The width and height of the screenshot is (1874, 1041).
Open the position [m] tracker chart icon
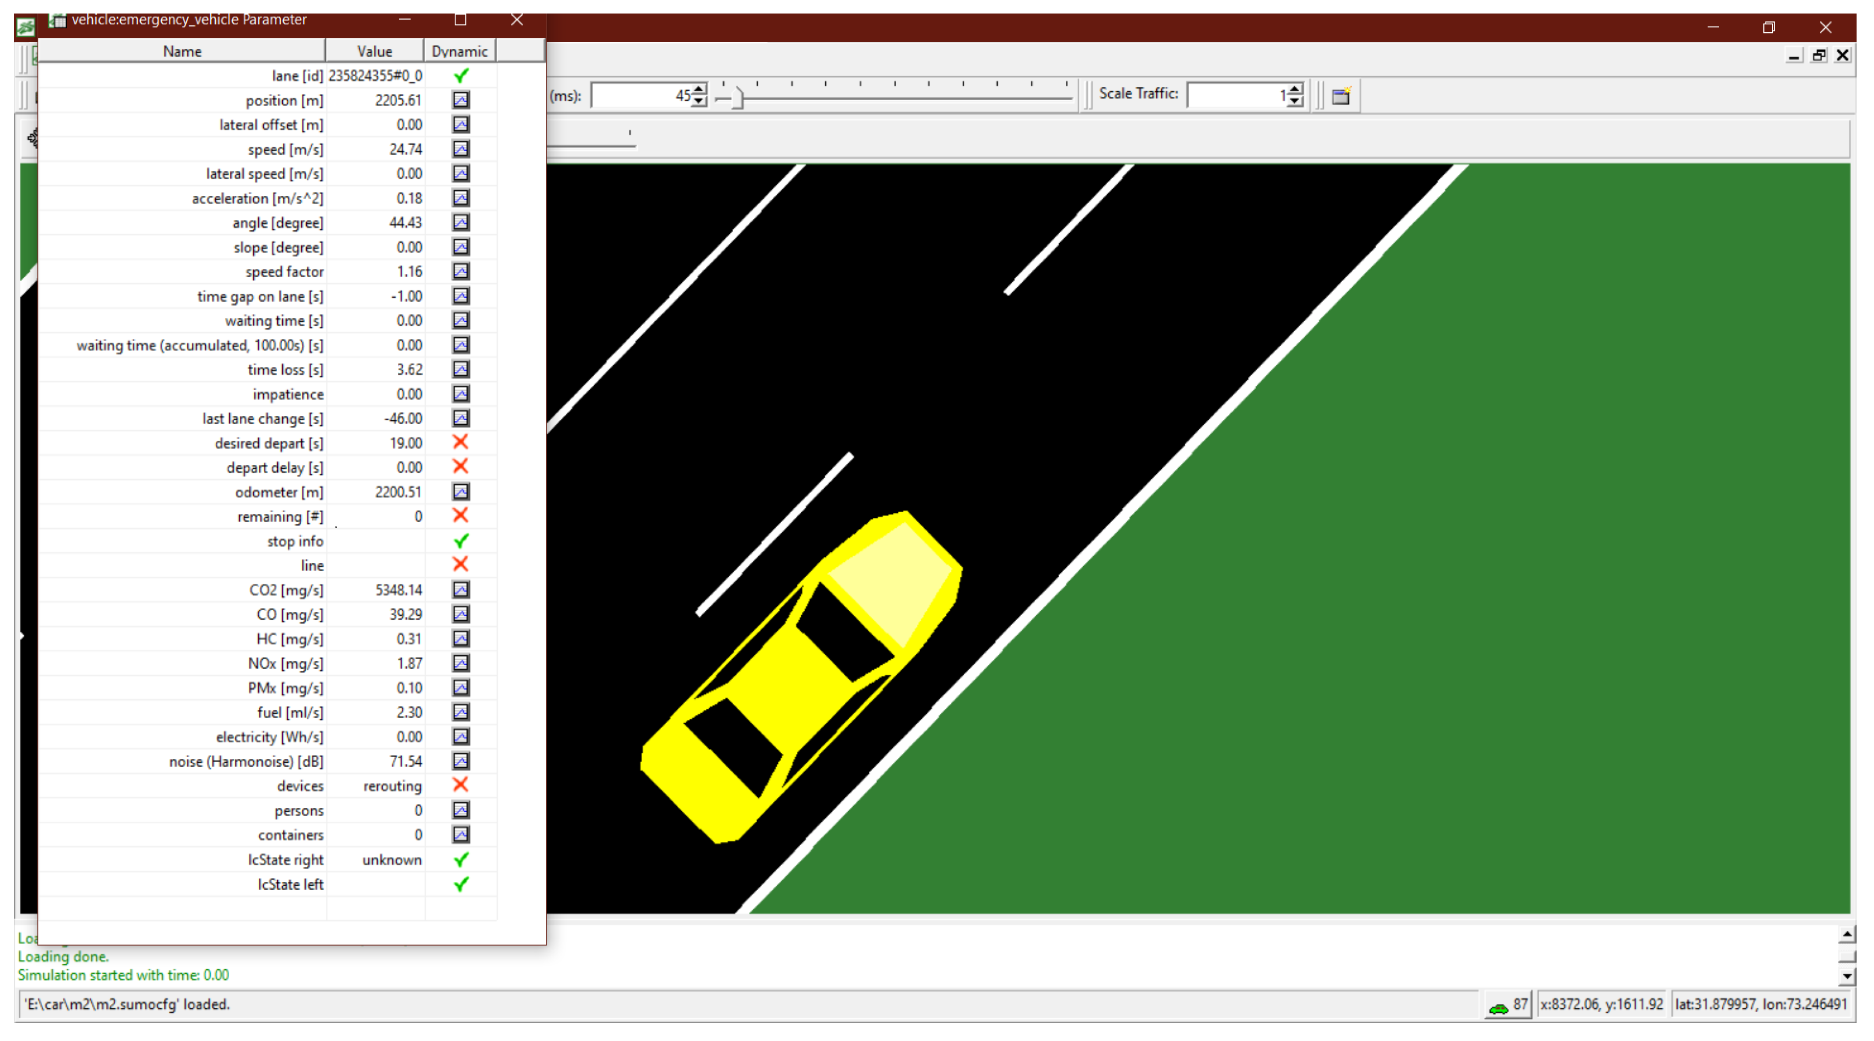pyautogui.click(x=460, y=100)
